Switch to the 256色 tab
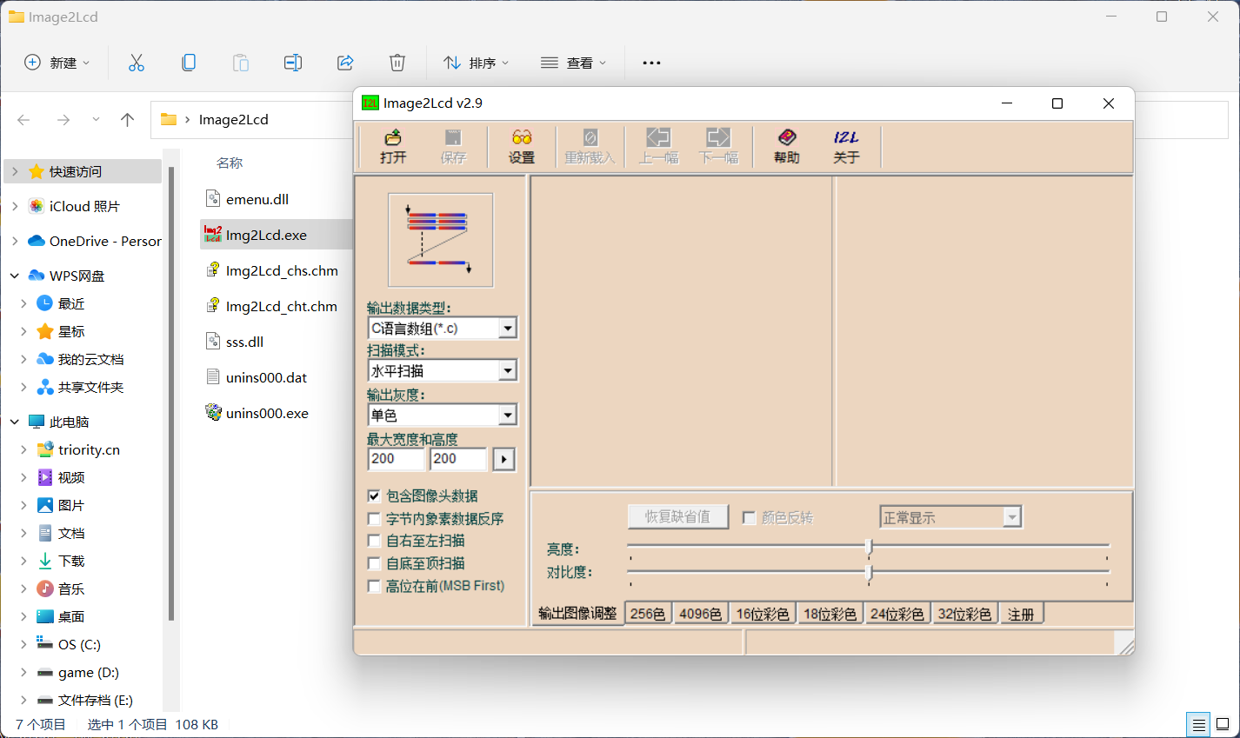 pyautogui.click(x=648, y=614)
